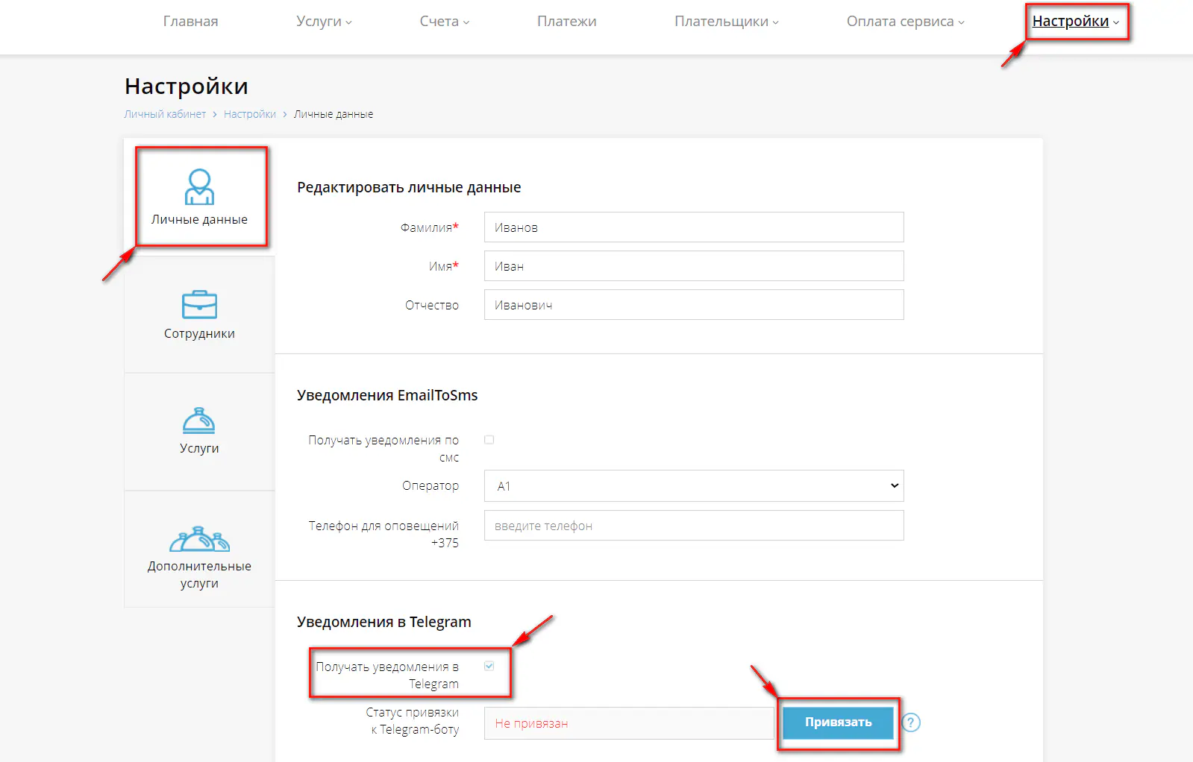Screen dimensions: 1193x762
Task: Expand the Счета menu
Action: pos(444,22)
